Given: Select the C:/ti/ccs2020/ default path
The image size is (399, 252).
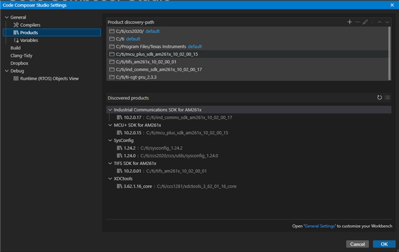Looking at the screenshot, I should (x=248, y=31).
